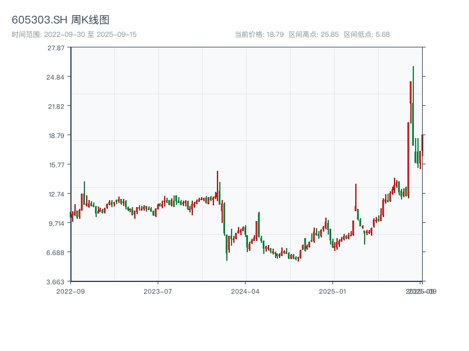Select the time range text 2022-09-30 至 2025-09-15
The image size is (469, 351).
pyautogui.click(x=90, y=35)
